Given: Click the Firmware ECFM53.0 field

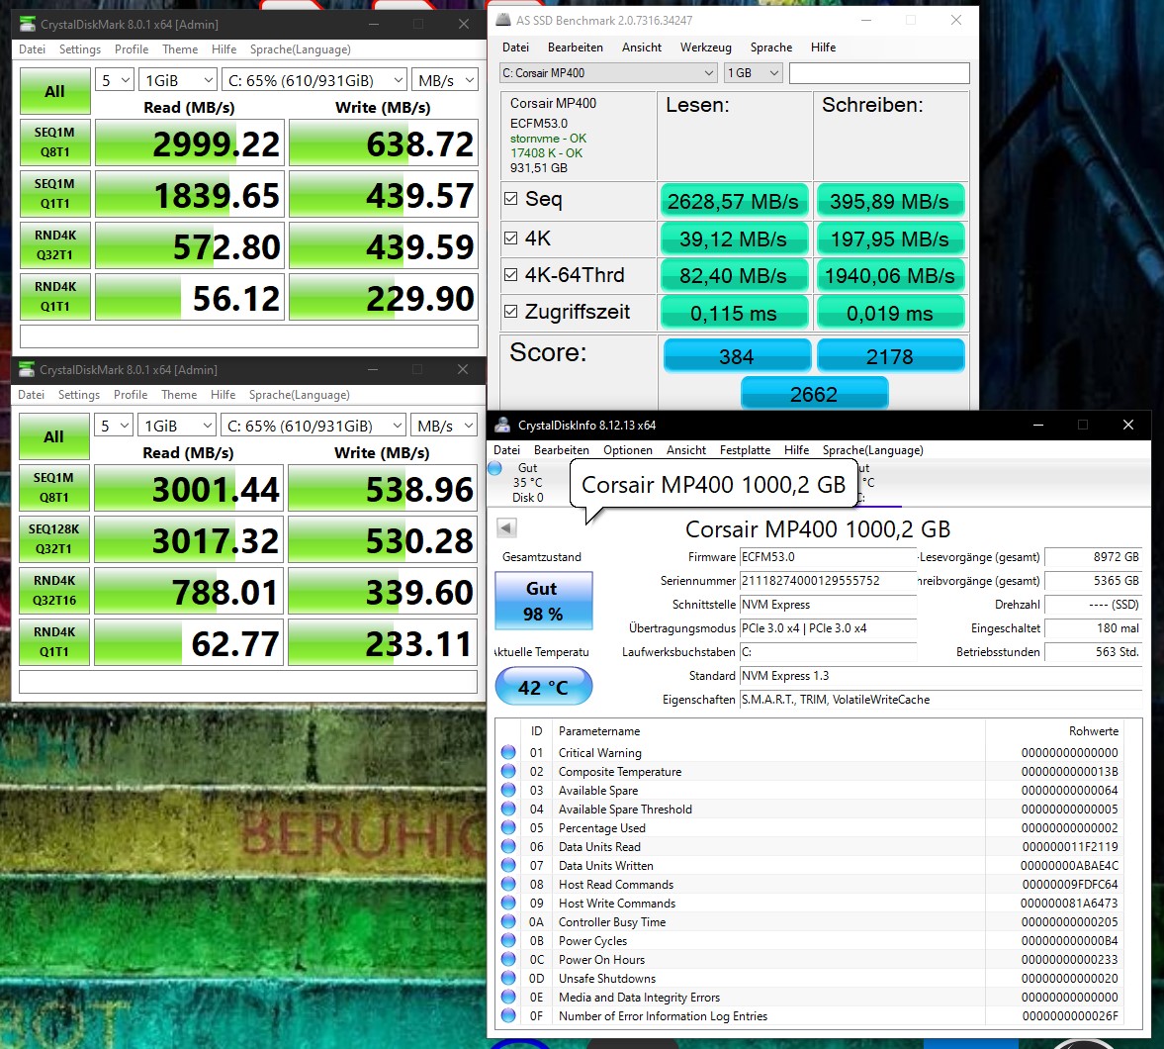Looking at the screenshot, I should [x=828, y=556].
